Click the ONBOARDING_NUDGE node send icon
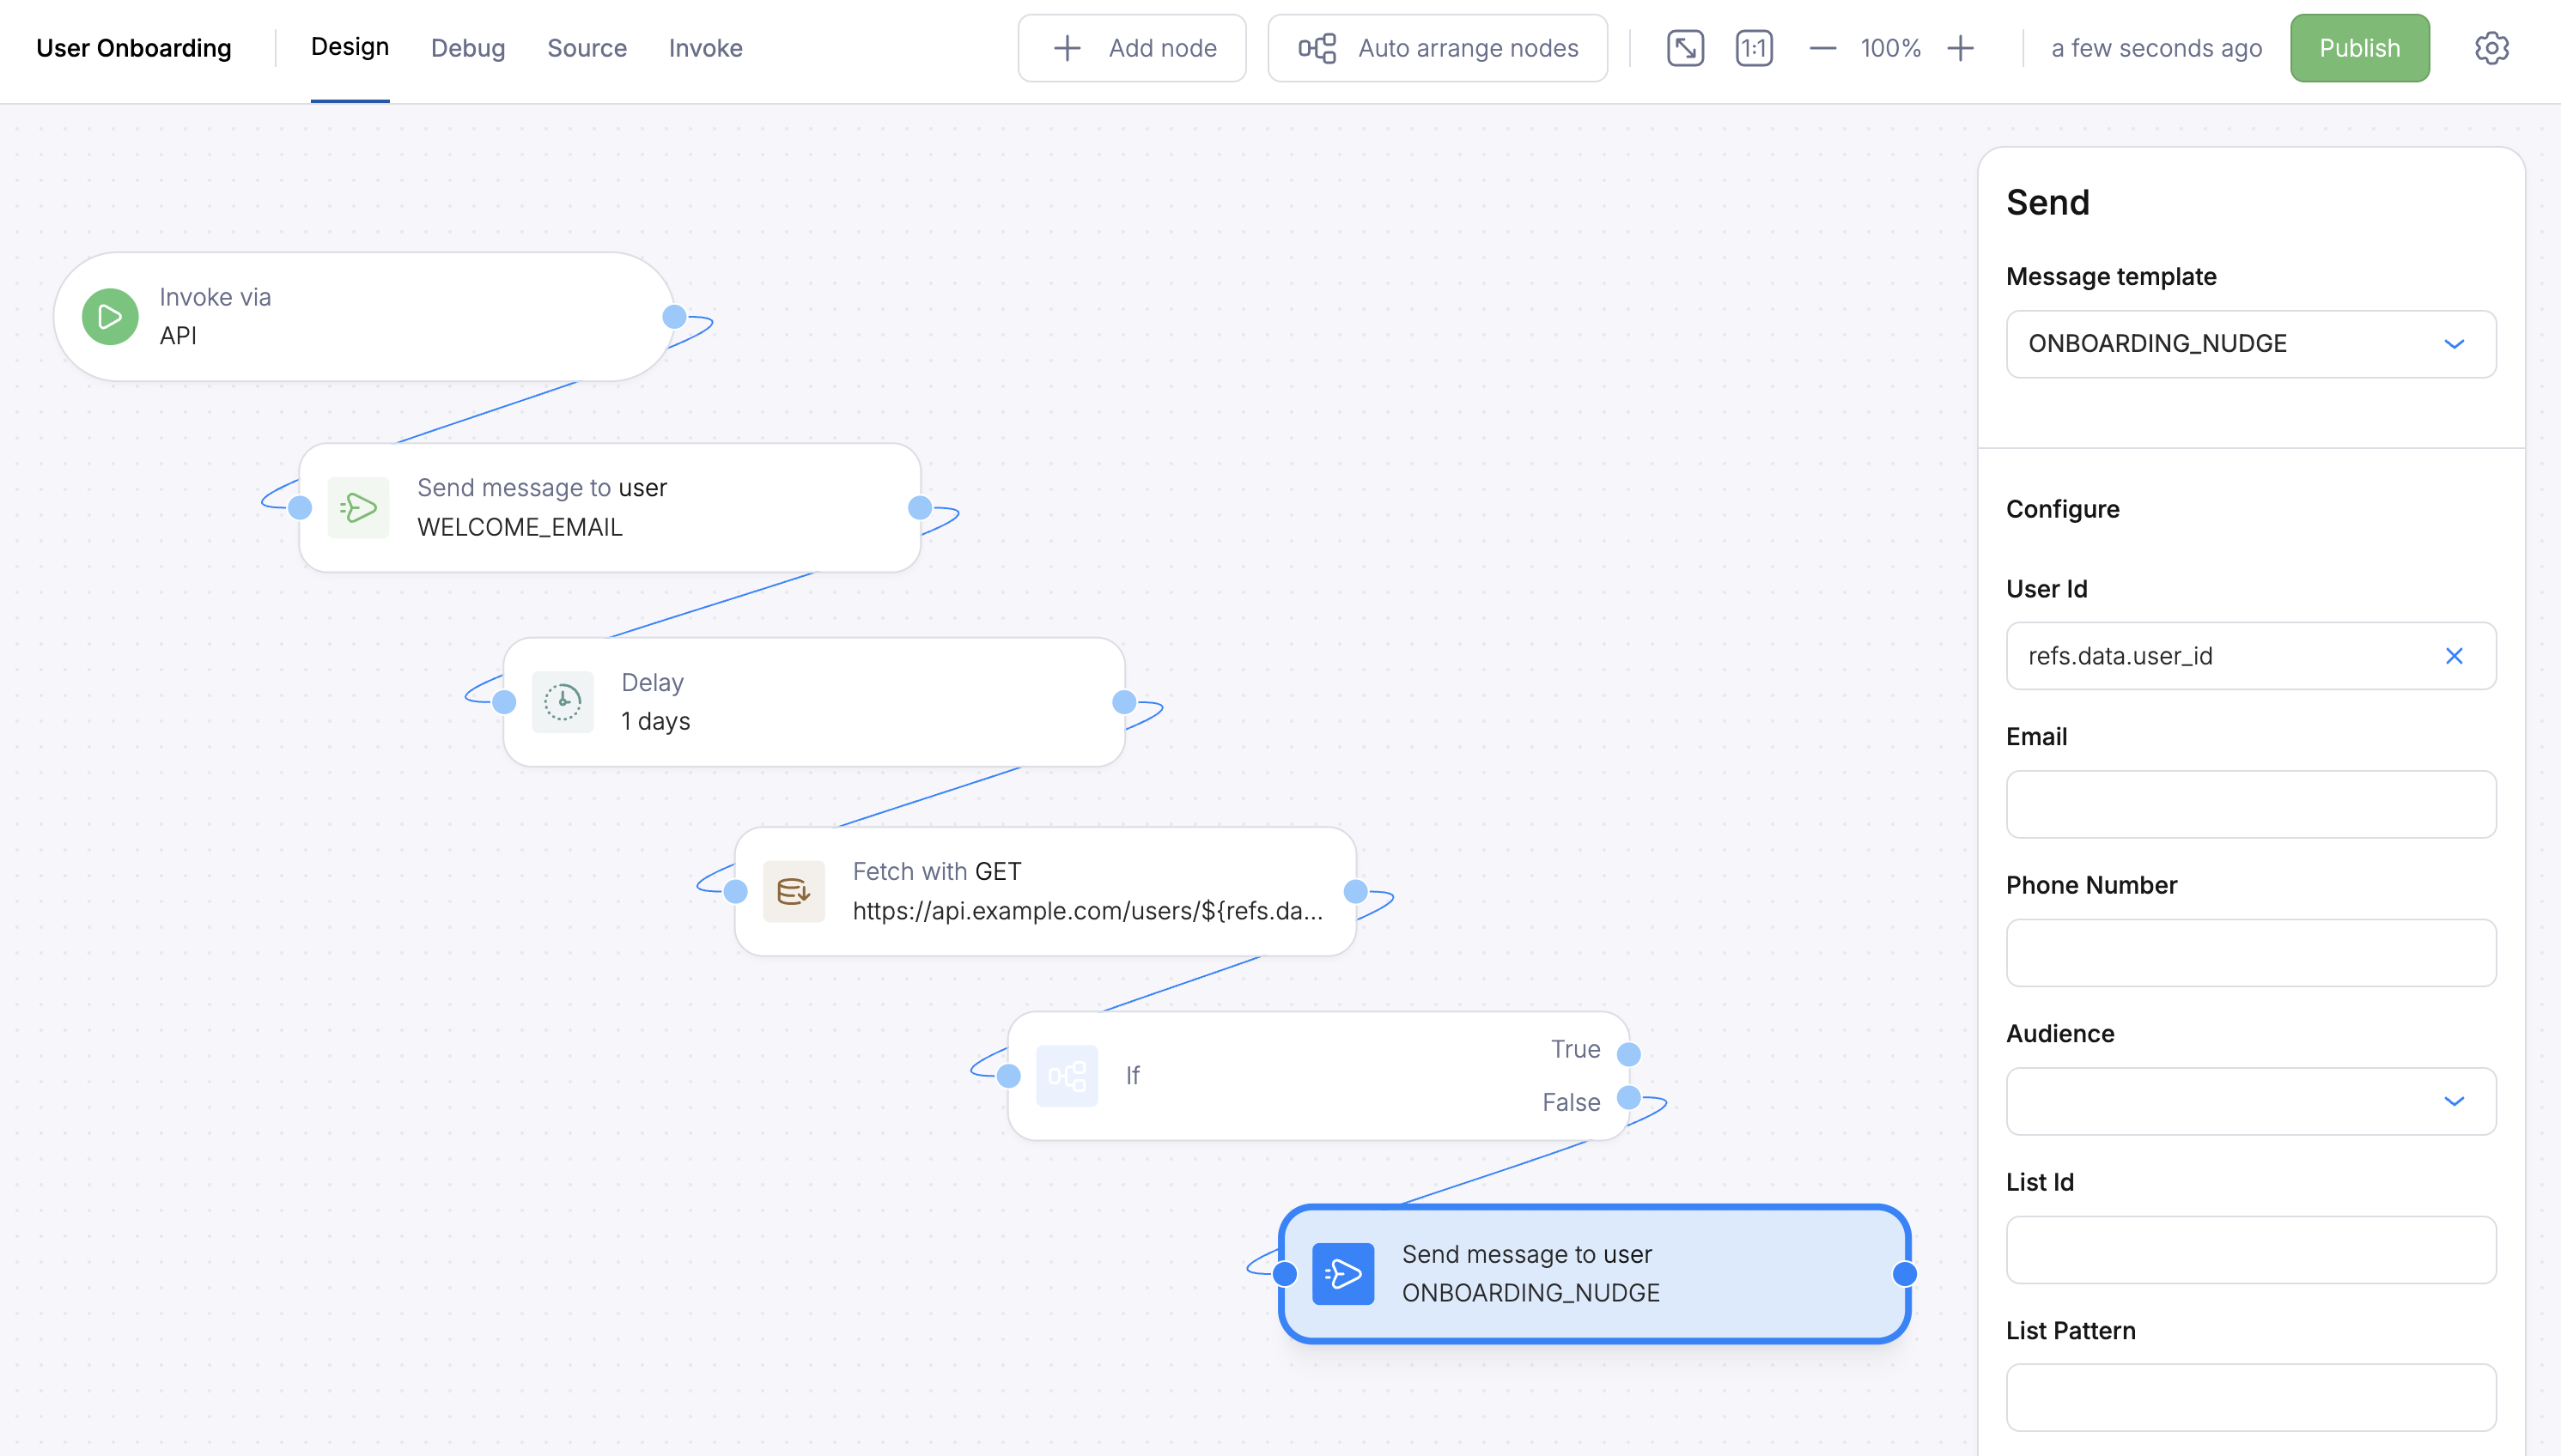This screenshot has width=2561, height=1456. tap(1342, 1274)
